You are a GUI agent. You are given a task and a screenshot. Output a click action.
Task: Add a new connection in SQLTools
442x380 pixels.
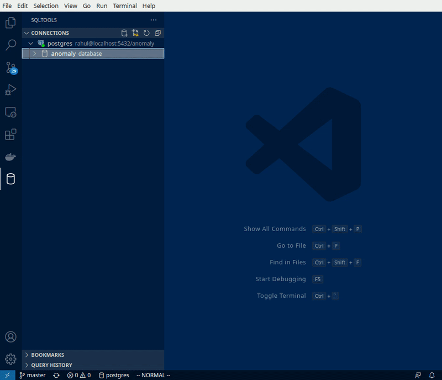tap(125, 33)
